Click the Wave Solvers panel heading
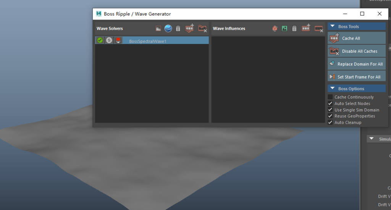This screenshot has height=210, width=391. click(x=110, y=28)
